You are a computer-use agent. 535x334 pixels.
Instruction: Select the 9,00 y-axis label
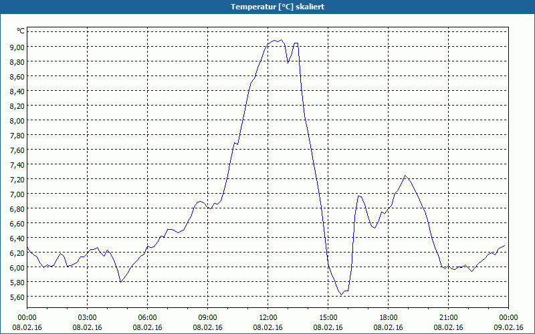point(17,47)
